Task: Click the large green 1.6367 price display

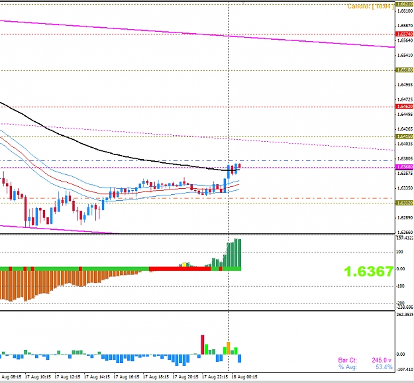Action: click(x=369, y=272)
